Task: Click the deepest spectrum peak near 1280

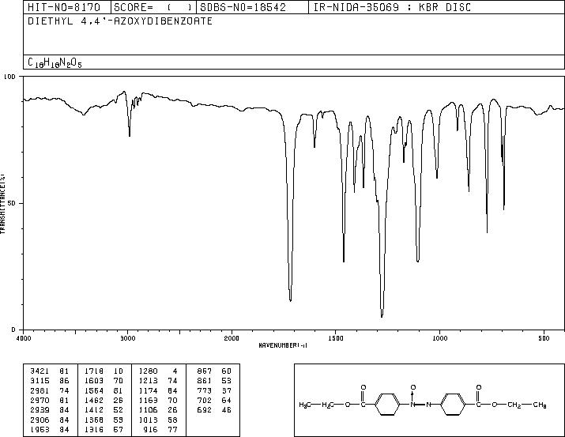Action: [x=382, y=315]
